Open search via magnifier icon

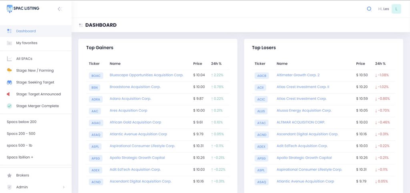point(369,9)
